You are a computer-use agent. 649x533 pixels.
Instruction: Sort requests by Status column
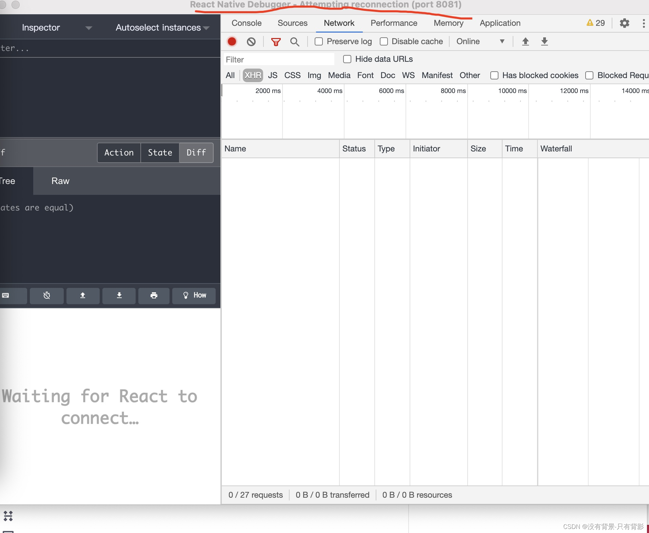[357, 149]
